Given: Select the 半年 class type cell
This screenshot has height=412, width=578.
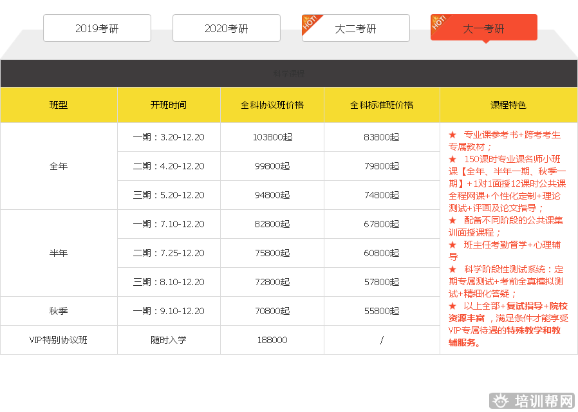Looking at the screenshot, I should point(59,253).
